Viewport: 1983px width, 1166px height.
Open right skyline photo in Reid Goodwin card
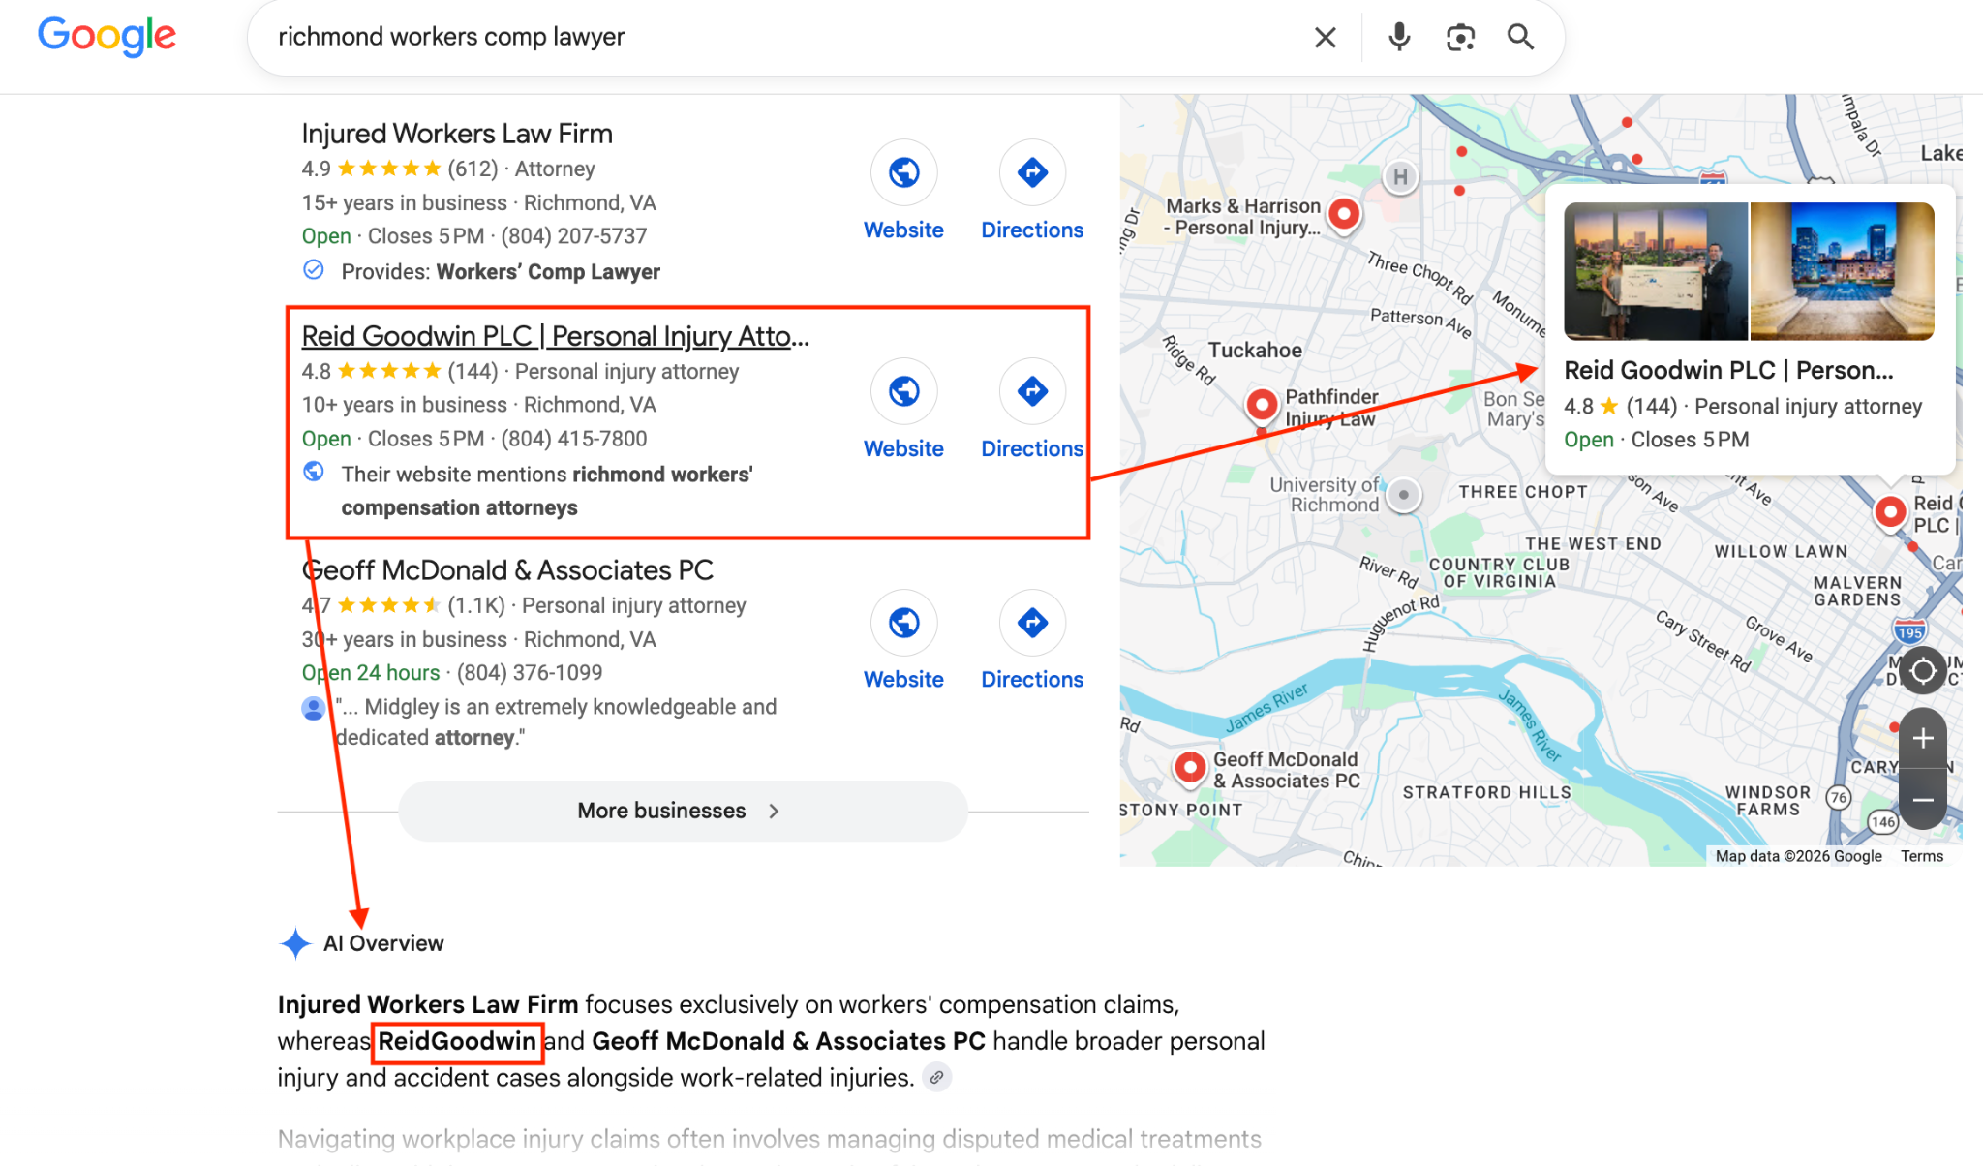pyautogui.click(x=1842, y=271)
